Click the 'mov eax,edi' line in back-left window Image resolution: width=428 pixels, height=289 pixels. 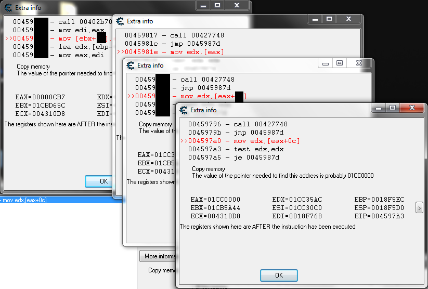click(58, 55)
